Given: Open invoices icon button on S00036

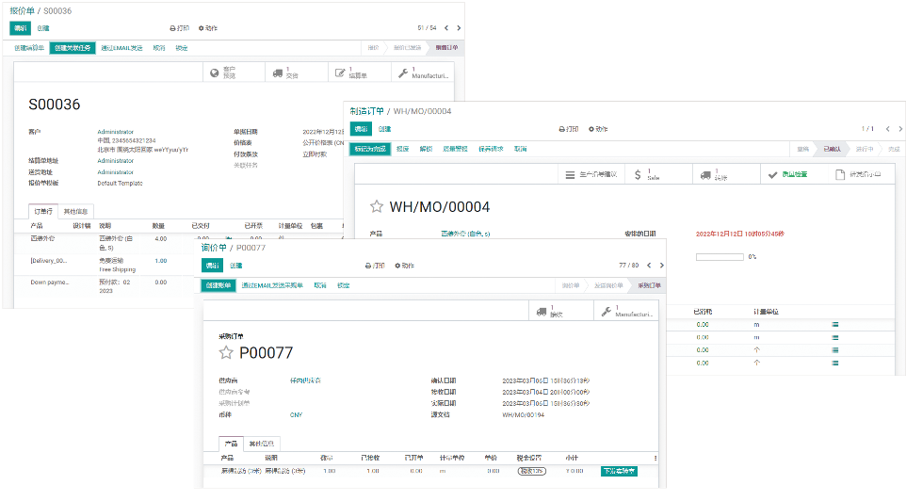Looking at the screenshot, I should (339, 73).
